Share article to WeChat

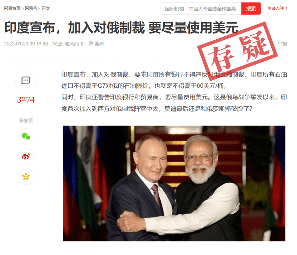click(x=26, y=136)
